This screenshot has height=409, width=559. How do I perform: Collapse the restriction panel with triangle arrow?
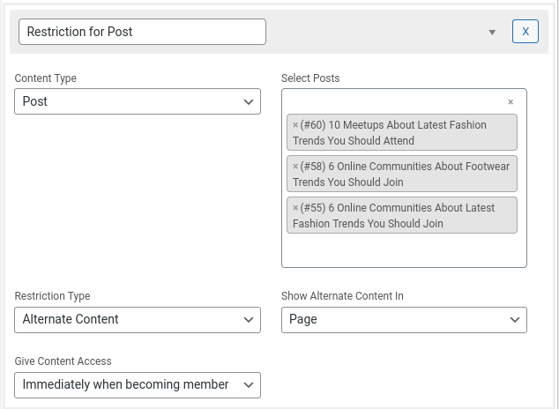coord(492,33)
